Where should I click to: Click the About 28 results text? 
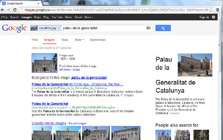point(52,48)
